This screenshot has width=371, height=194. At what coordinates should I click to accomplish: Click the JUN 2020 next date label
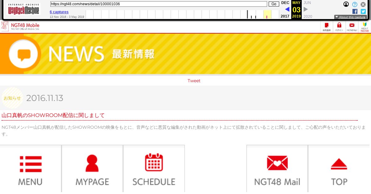308,10
